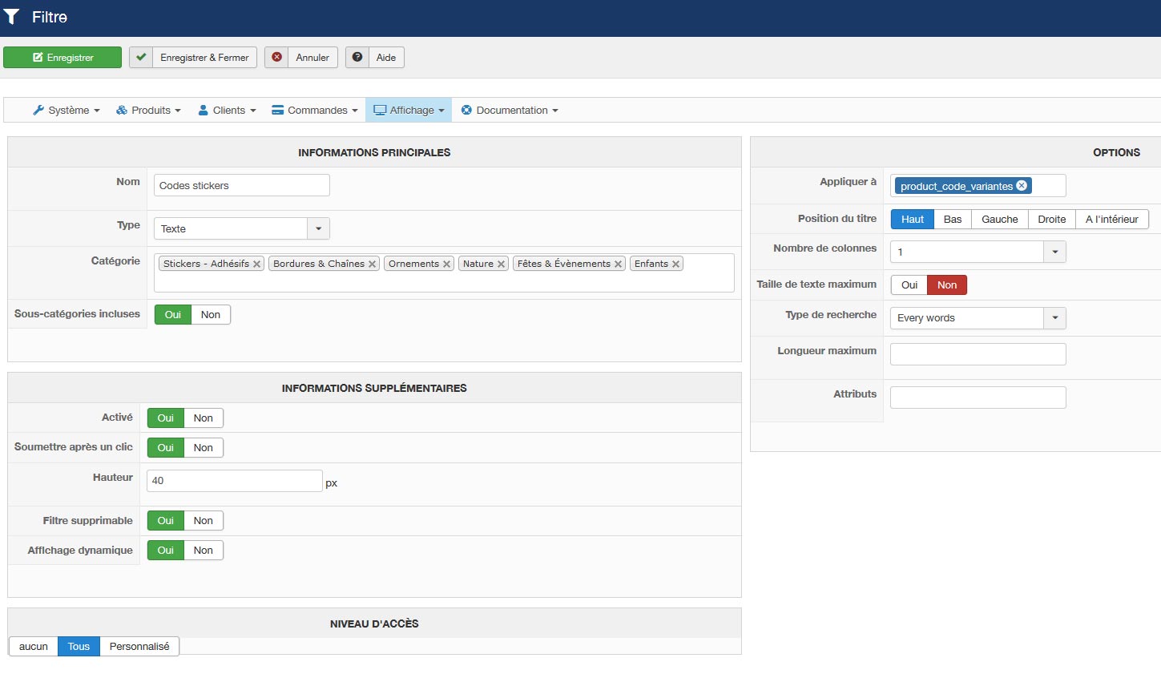Remove product_code_variantes tag from Appliquer à

coord(1022,186)
